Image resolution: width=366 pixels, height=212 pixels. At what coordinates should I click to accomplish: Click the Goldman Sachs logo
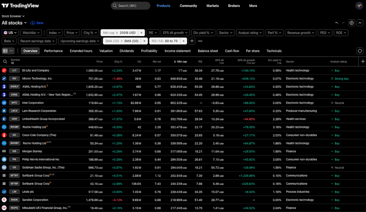pyautogui.click(x=4, y=167)
